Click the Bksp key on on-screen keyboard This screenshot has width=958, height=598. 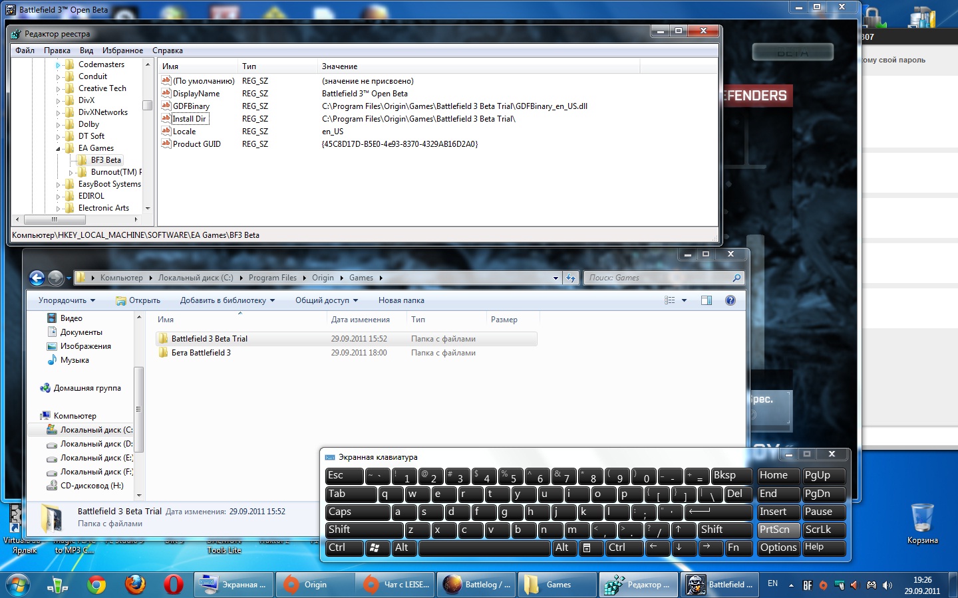[x=731, y=476]
